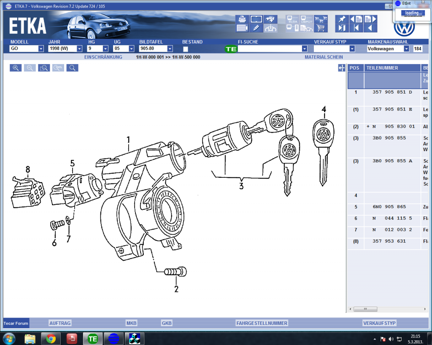The height and width of the screenshot is (345, 432).
Task: Select part row 3B0 905 855 A
Action: pyautogui.click(x=388, y=175)
